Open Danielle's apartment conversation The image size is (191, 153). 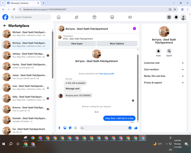coord(26,120)
